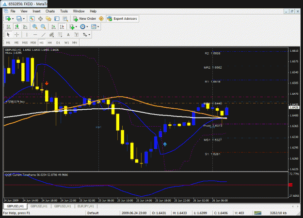Select the Arrows drawing tool

coord(85,35)
